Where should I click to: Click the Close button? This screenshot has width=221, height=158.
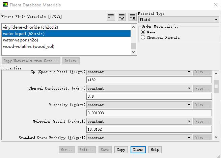pos(138,150)
